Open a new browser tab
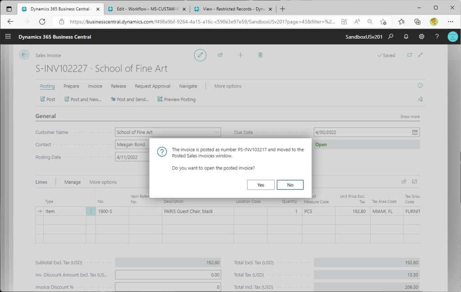Image resolution: width=461 pixels, height=292 pixels. [283, 9]
